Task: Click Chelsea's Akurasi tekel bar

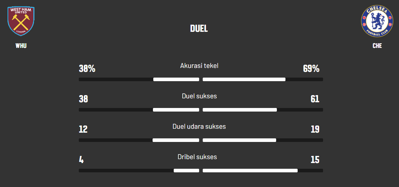Action: pos(244,79)
